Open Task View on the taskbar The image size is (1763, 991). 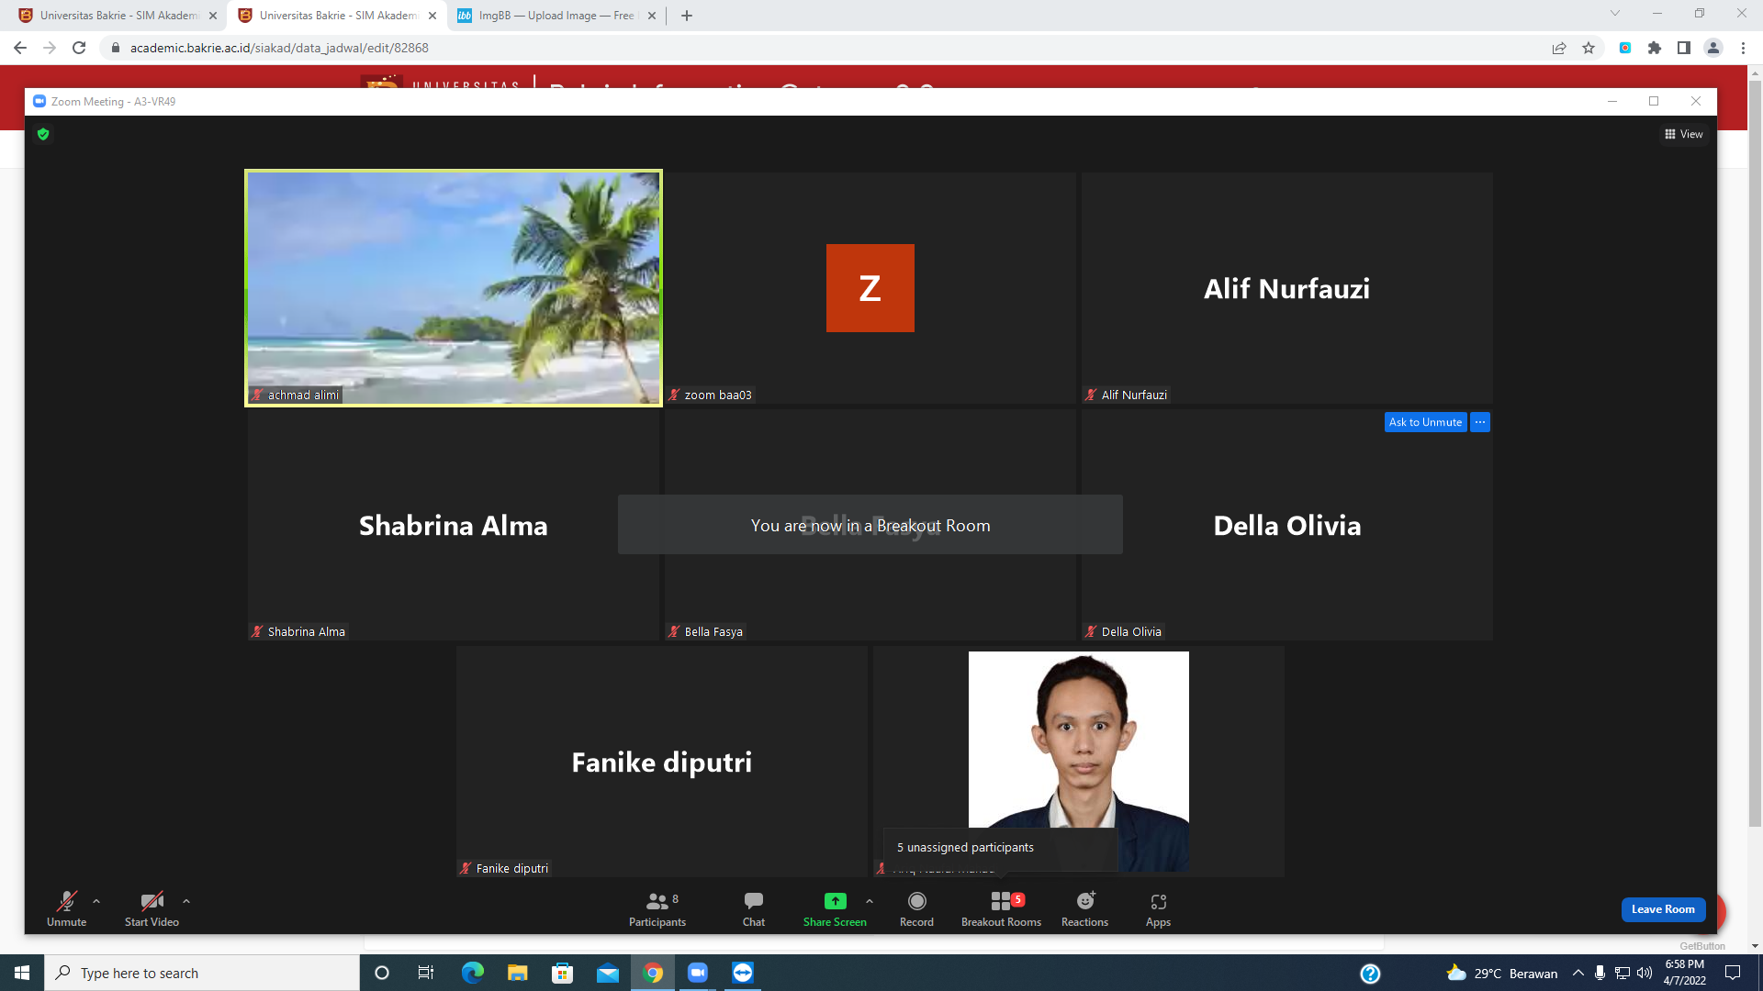426,973
